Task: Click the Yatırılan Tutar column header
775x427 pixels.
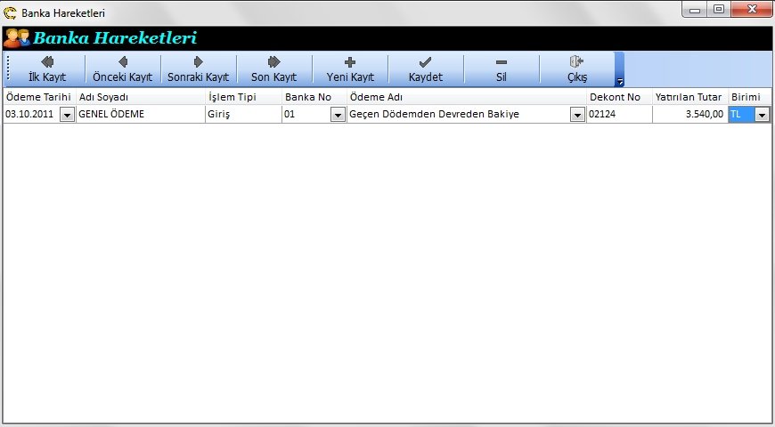Action: (689, 96)
